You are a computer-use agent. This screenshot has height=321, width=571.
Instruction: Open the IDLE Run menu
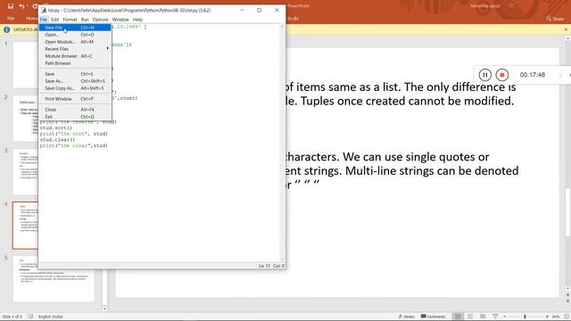(x=85, y=20)
